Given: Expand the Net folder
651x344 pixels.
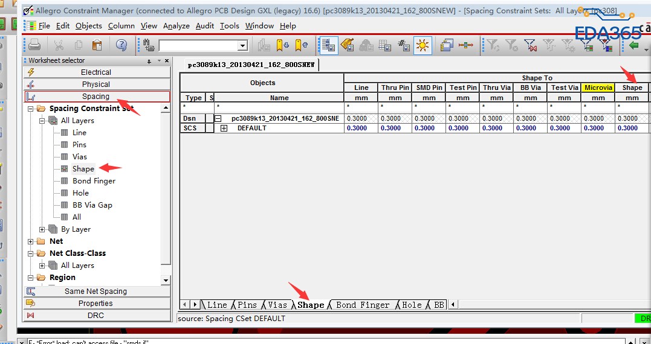Looking at the screenshot, I should click(30, 241).
